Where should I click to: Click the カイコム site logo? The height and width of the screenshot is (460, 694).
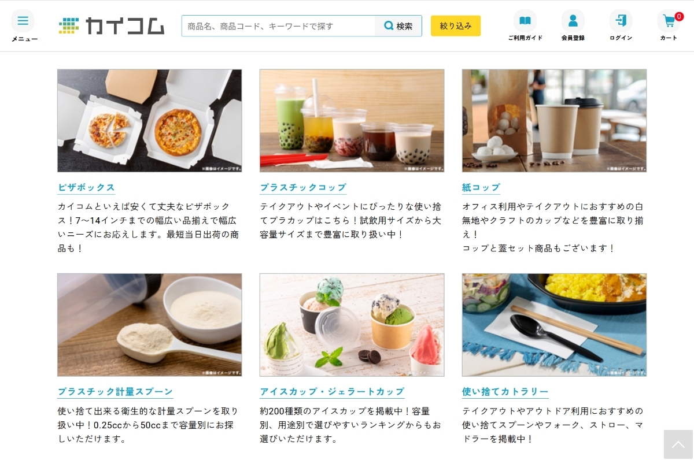112,26
